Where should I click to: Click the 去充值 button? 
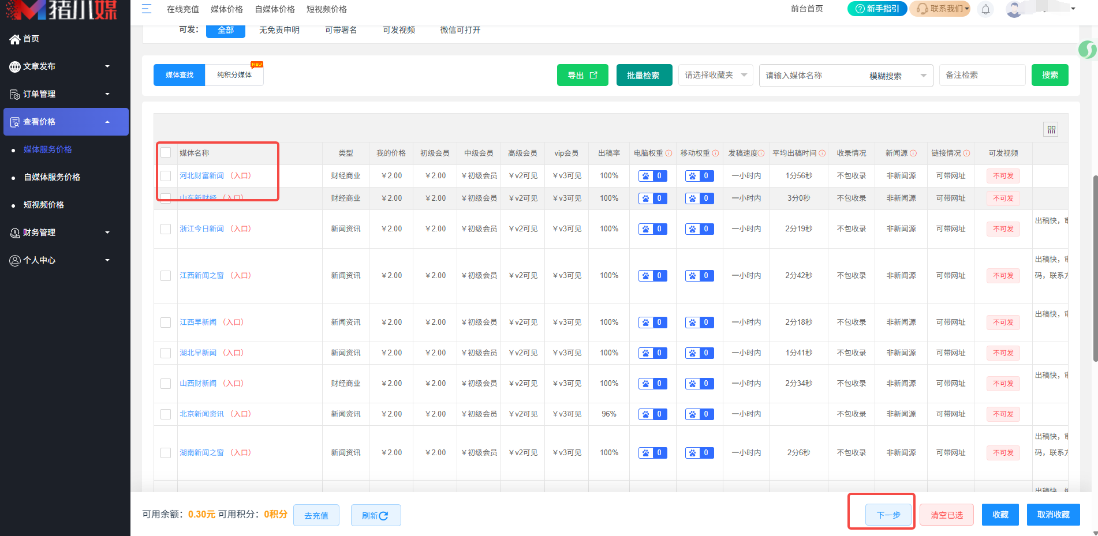(x=316, y=515)
